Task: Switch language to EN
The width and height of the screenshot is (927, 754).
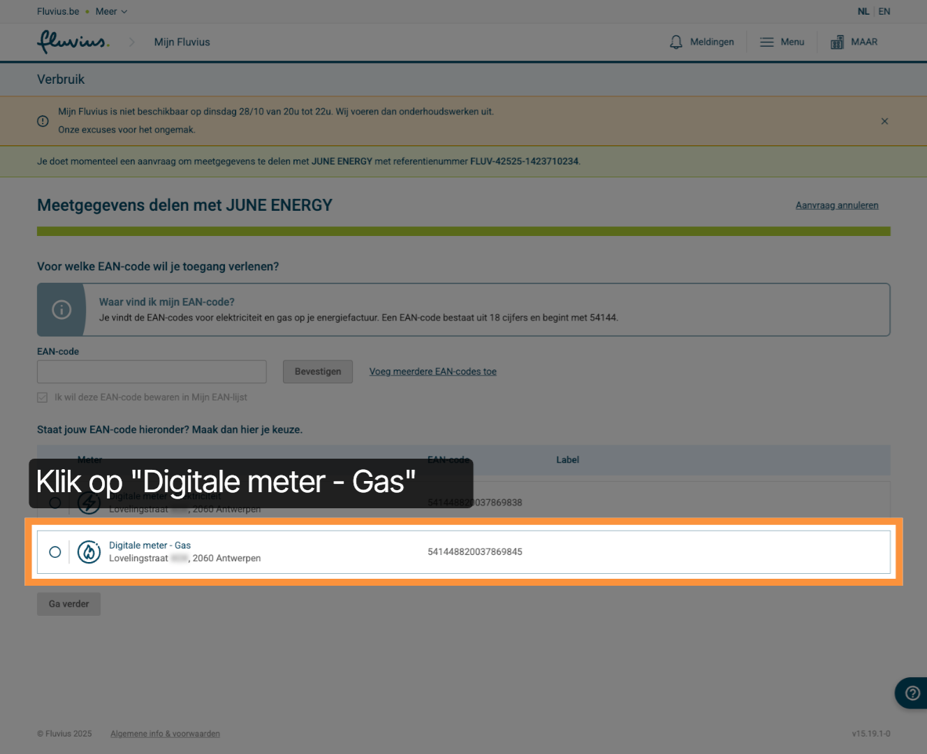Action: tap(884, 11)
